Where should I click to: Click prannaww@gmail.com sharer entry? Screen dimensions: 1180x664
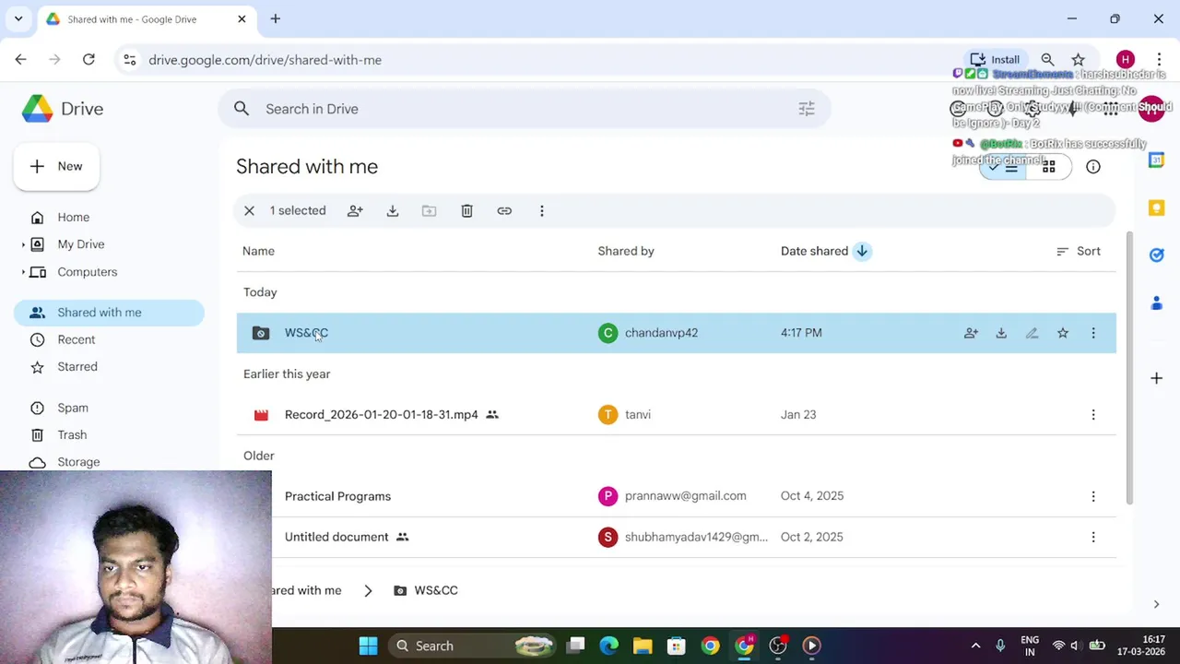point(685,496)
